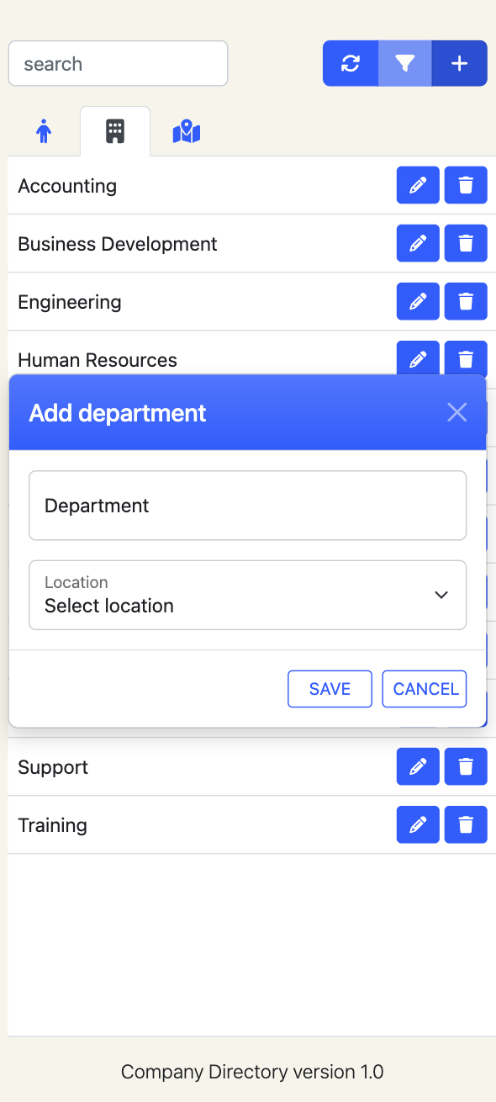496x1102 pixels.
Task: Switch to the personnel tab icon
Action: (x=44, y=131)
